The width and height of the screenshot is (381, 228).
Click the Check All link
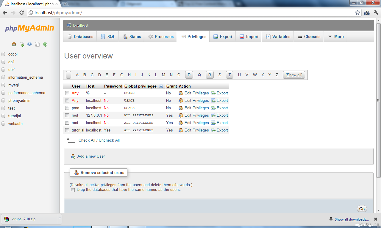click(87, 140)
